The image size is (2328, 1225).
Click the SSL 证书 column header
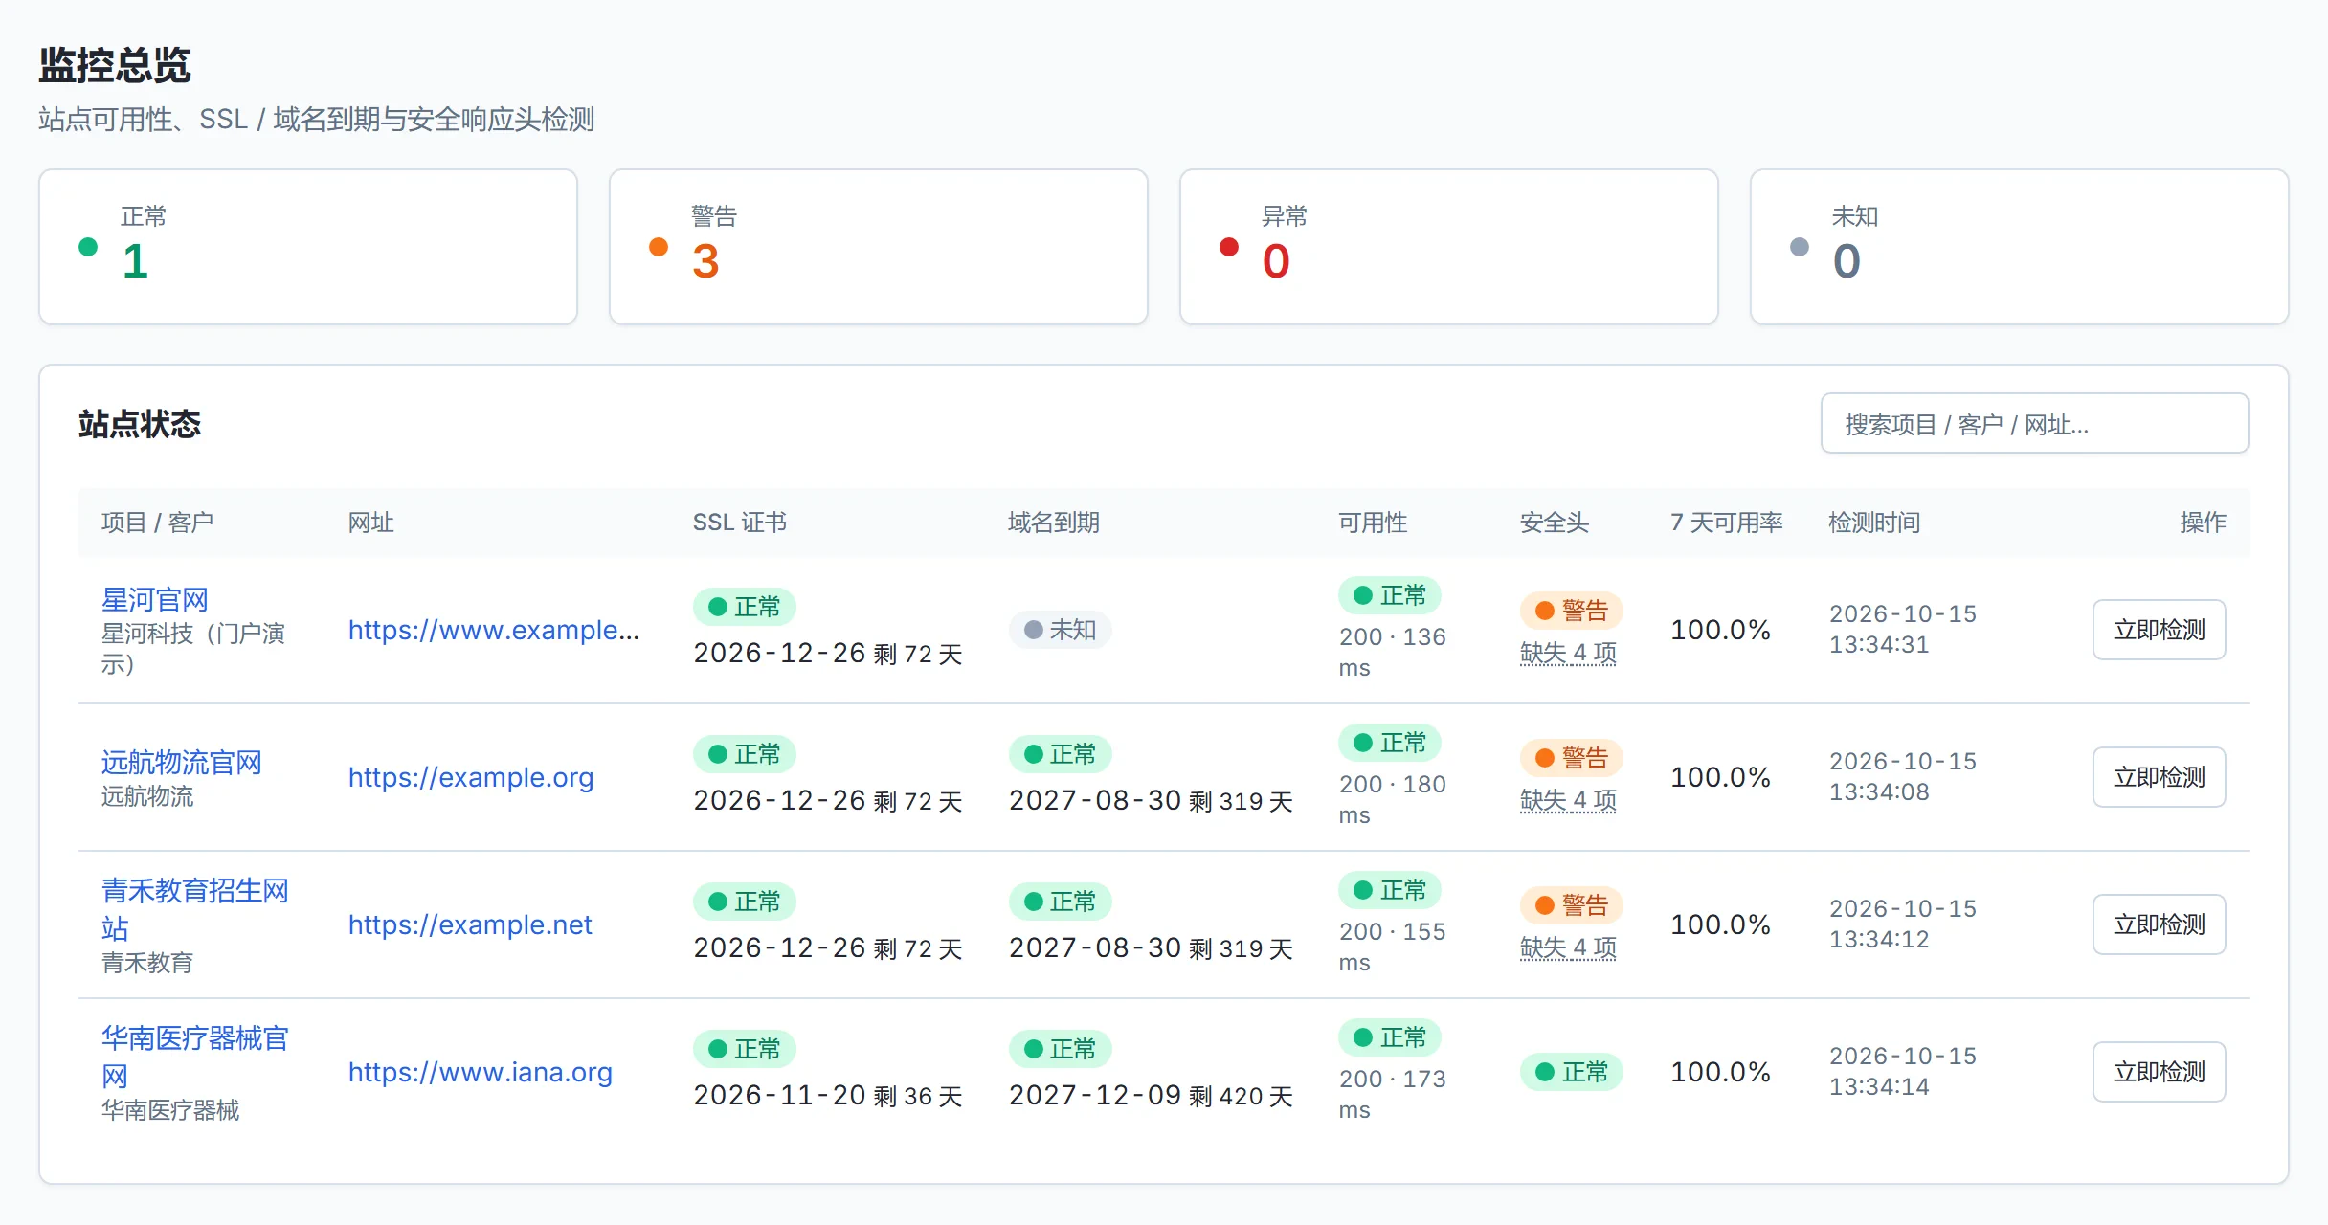point(740,523)
